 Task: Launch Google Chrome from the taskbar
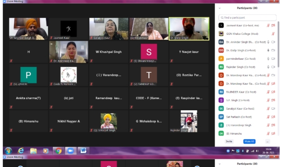(x=58, y=151)
